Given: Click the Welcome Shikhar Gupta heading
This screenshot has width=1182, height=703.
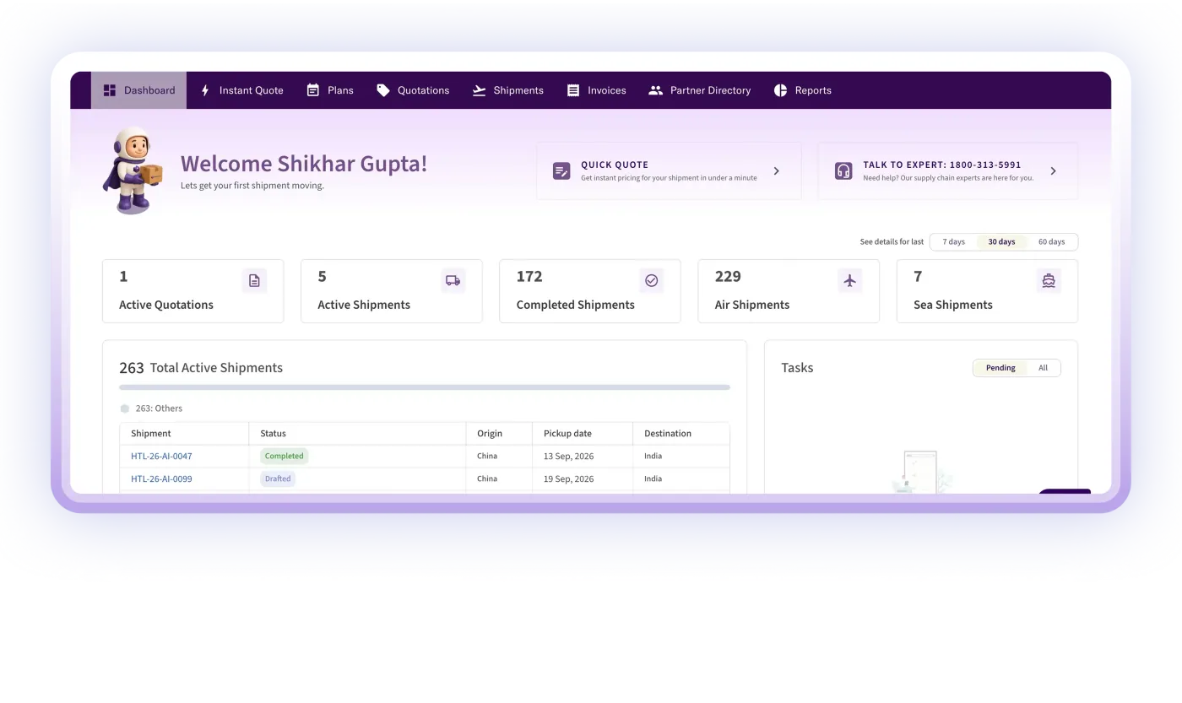Looking at the screenshot, I should [x=304, y=164].
